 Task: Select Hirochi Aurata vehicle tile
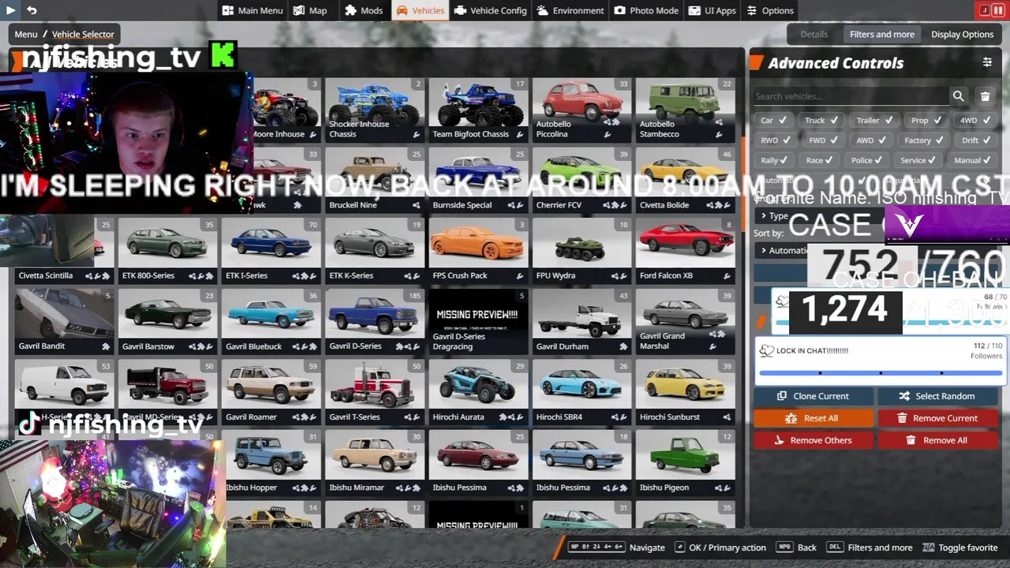478,392
